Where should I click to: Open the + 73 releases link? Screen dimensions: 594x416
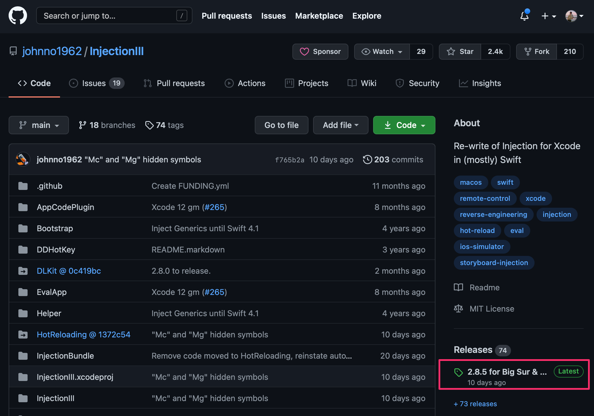(475, 404)
